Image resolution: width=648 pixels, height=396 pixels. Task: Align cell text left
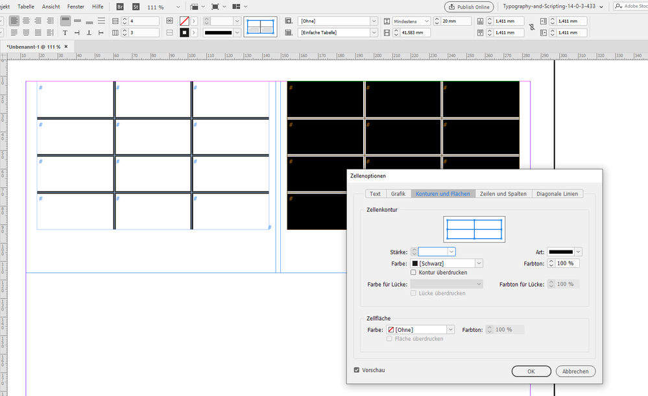[14, 21]
